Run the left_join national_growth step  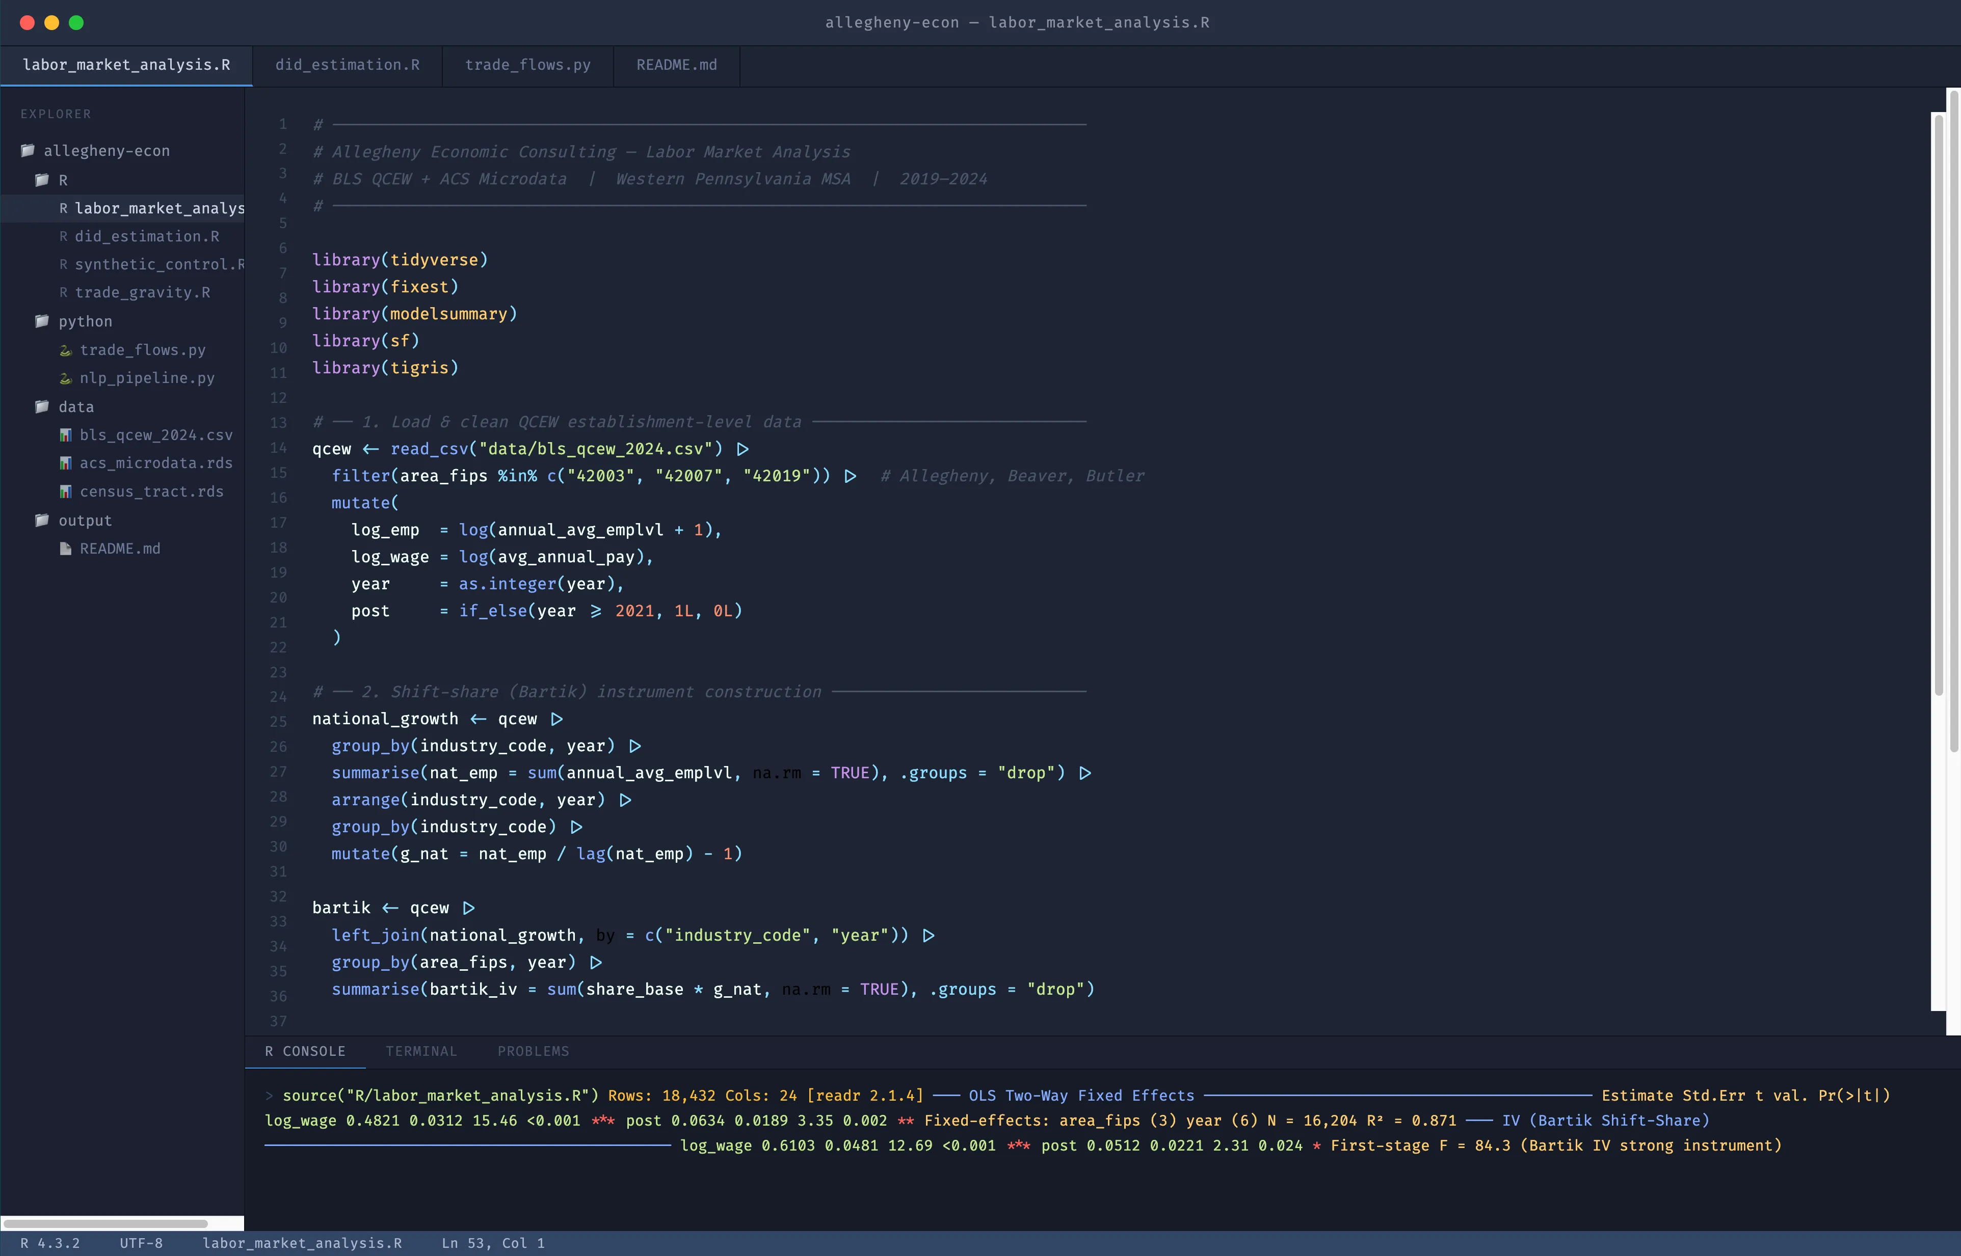point(930,936)
